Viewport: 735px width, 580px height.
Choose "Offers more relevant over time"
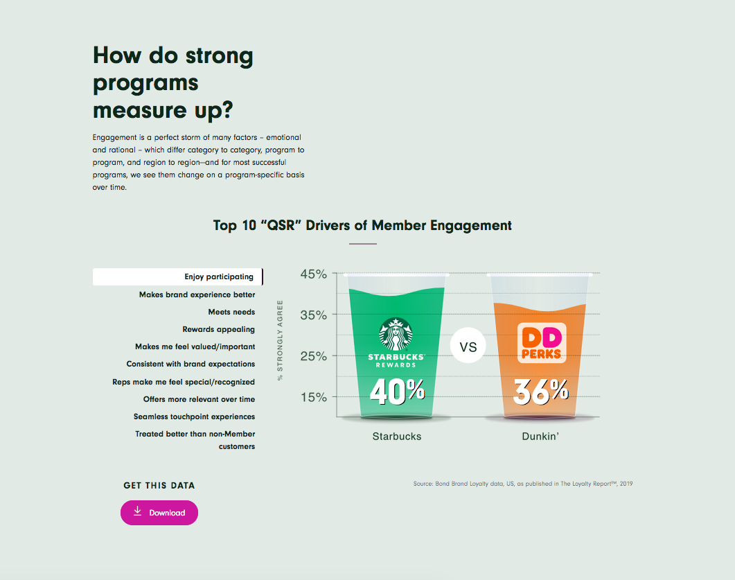click(199, 399)
